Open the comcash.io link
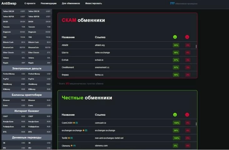Screen dimensions: 229x150 [x=100, y=123]
